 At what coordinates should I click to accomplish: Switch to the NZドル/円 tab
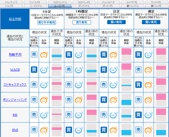click(84, 2)
